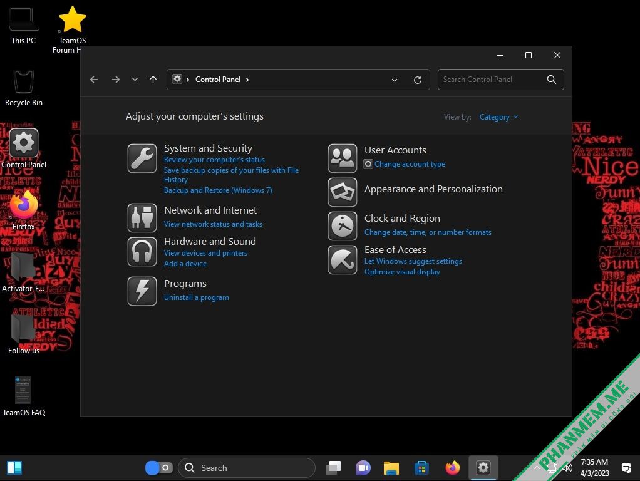Select the Activator-E... folder on desktop
The height and width of the screenshot is (481, 640).
pos(23,273)
